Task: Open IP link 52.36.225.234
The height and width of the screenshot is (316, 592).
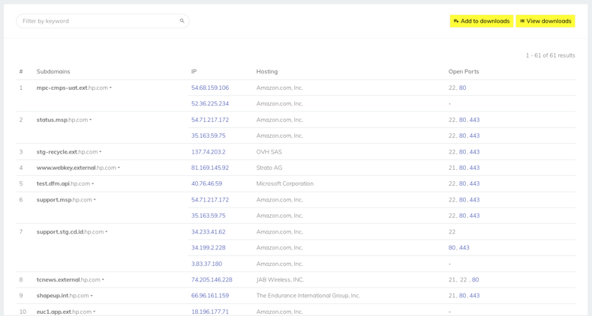Action: click(210, 103)
